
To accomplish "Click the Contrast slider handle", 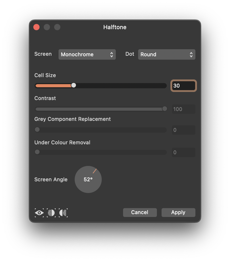I will coord(164,109).
